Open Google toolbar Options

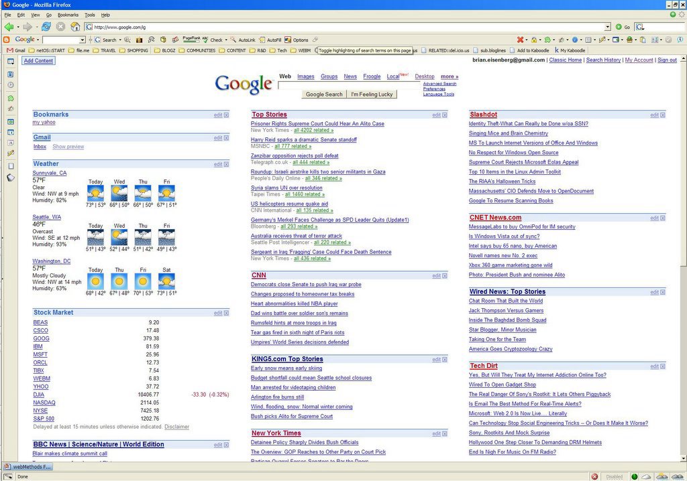click(297, 40)
